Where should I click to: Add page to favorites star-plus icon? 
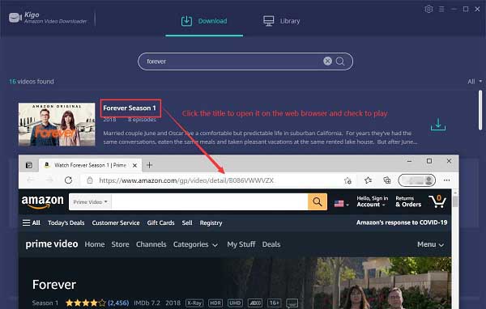(x=347, y=180)
